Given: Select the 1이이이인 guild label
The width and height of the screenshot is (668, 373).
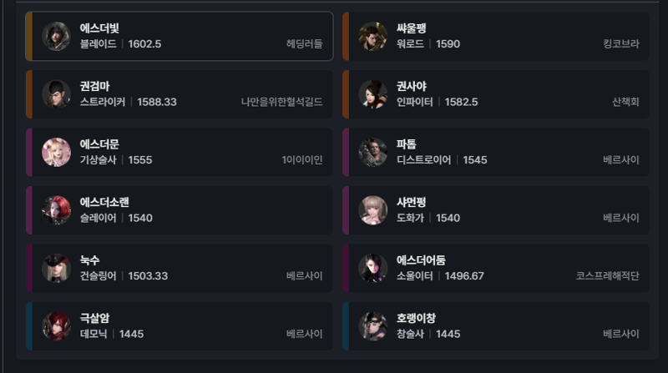Looking at the screenshot, I should pyautogui.click(x=302, y=160).
